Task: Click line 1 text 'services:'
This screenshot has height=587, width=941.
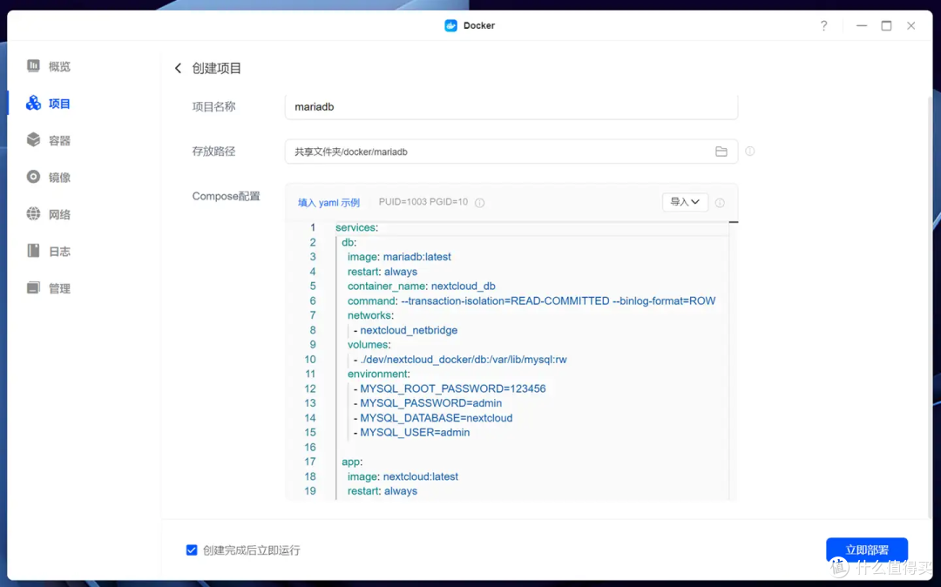Action: (356, 228)
